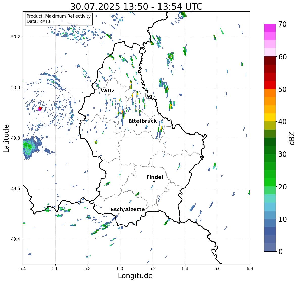This screenshot has height=282, width=298.
Task: Click longitude tick 6.8
Action: coord(250,269)
